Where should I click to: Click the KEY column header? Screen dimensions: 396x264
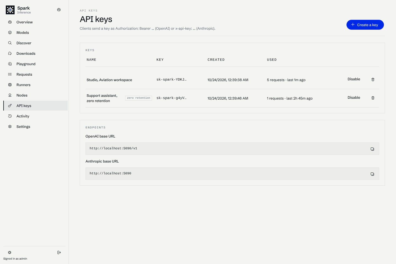click(x=160, y=60)
